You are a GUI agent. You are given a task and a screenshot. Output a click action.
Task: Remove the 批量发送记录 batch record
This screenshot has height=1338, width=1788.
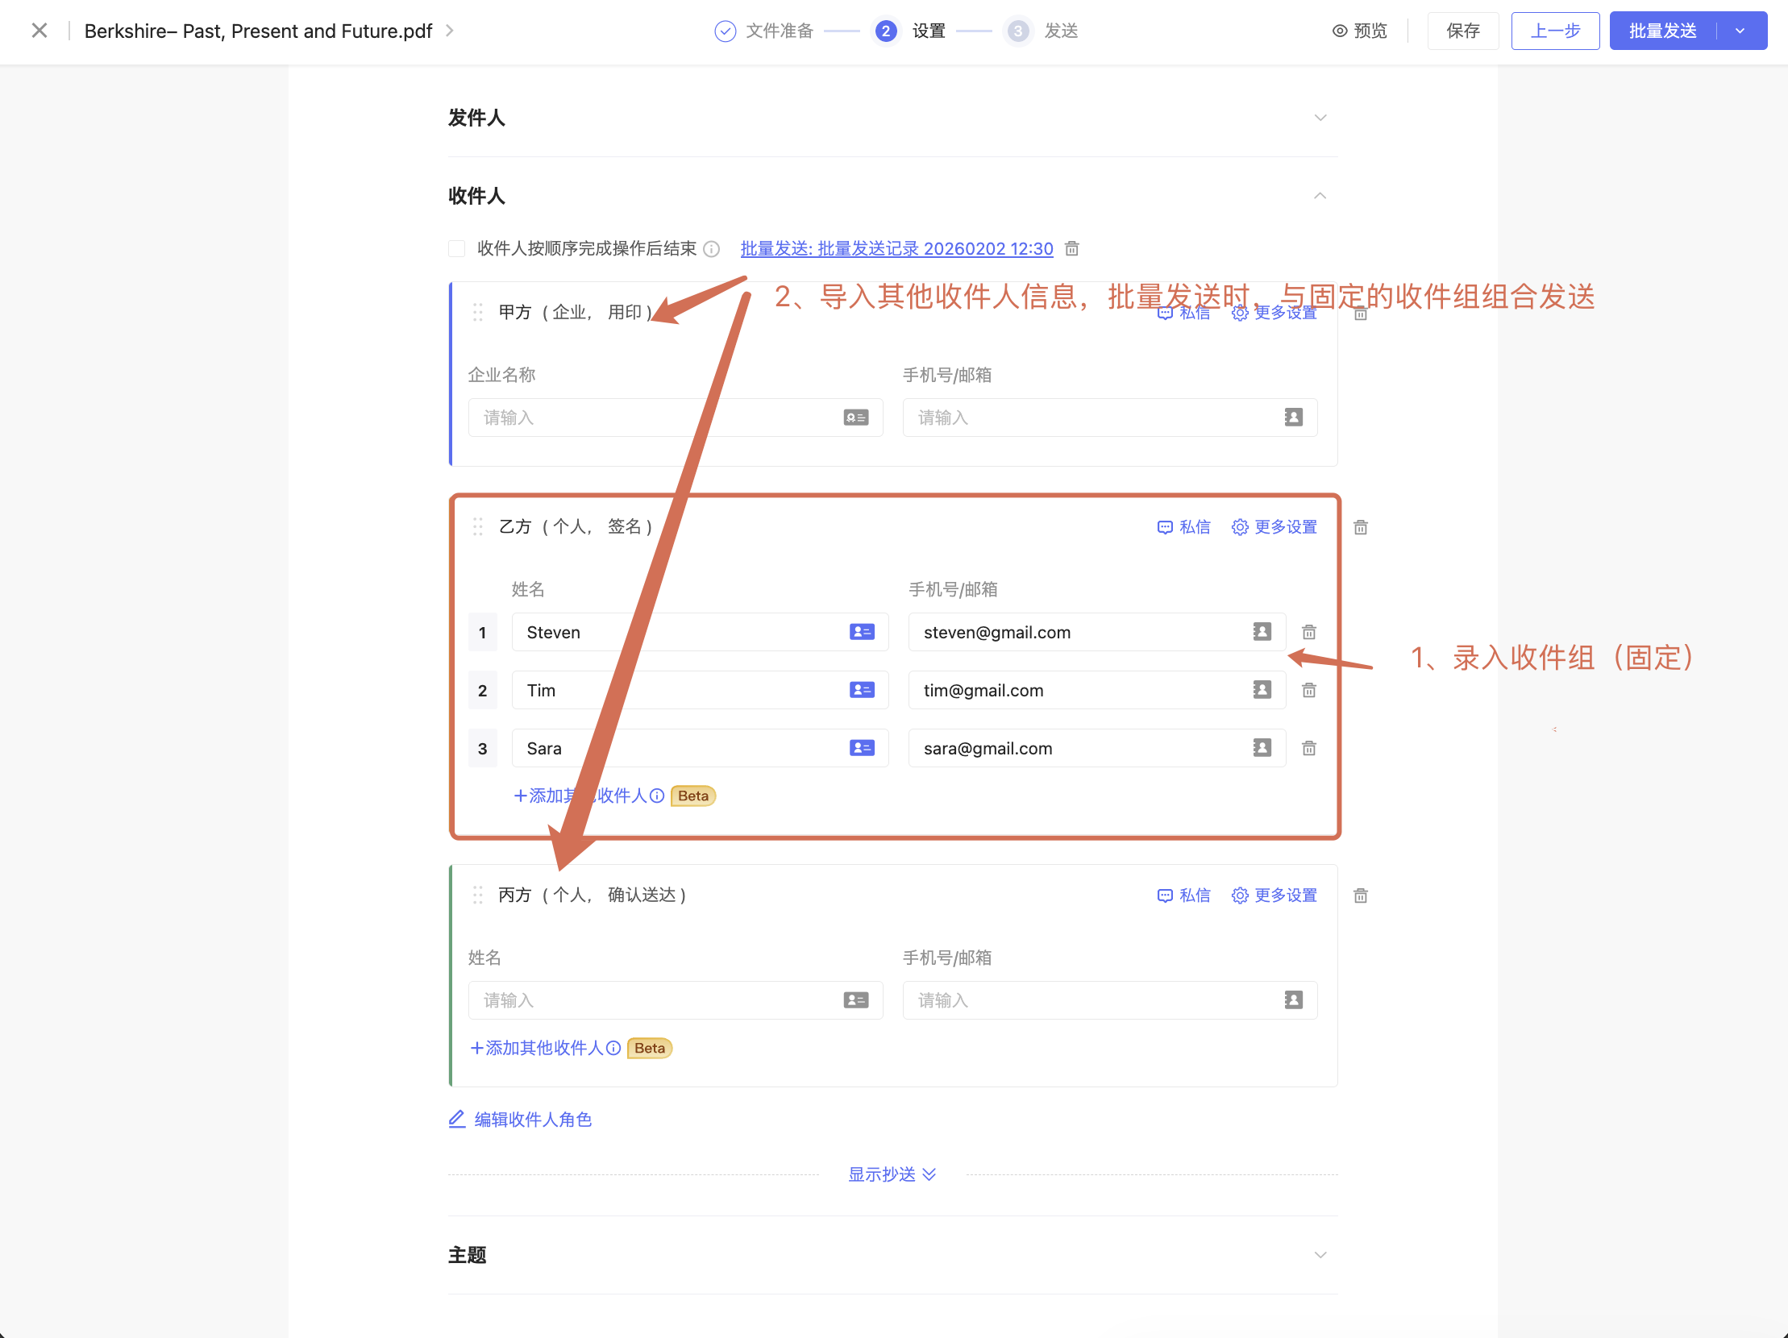click(1072, 248)
